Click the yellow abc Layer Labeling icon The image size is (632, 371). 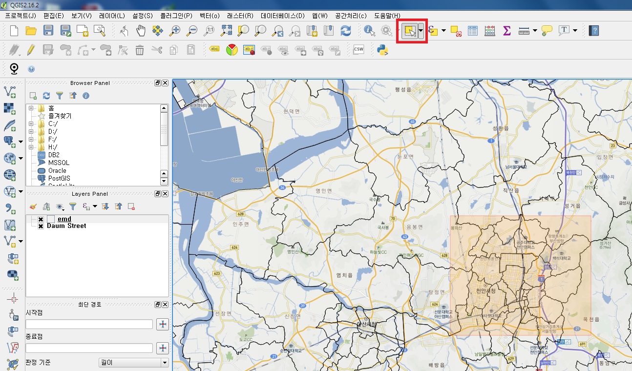[214, 49]
